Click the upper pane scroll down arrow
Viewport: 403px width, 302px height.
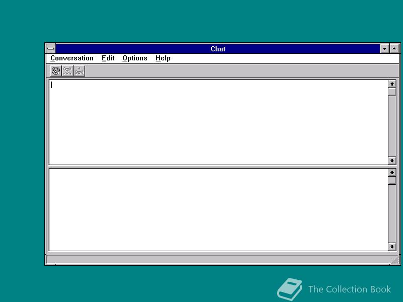coord(392,161)
